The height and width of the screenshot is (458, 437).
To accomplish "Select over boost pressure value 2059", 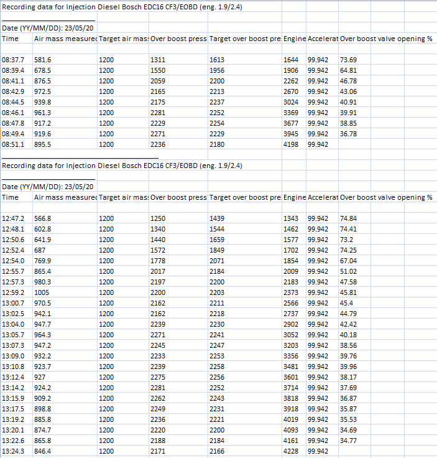I will [x=158, y=81].
